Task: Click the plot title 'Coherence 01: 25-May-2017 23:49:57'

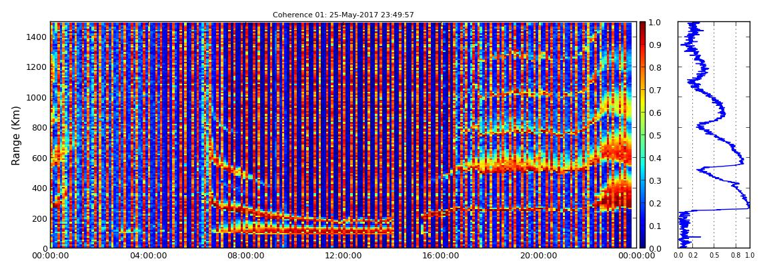Action: [x=343, y=15]
